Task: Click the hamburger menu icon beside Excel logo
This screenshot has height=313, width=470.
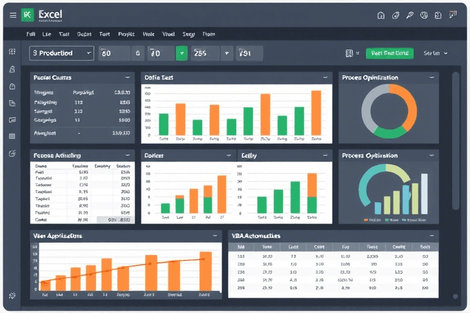Action: point(13,15)
